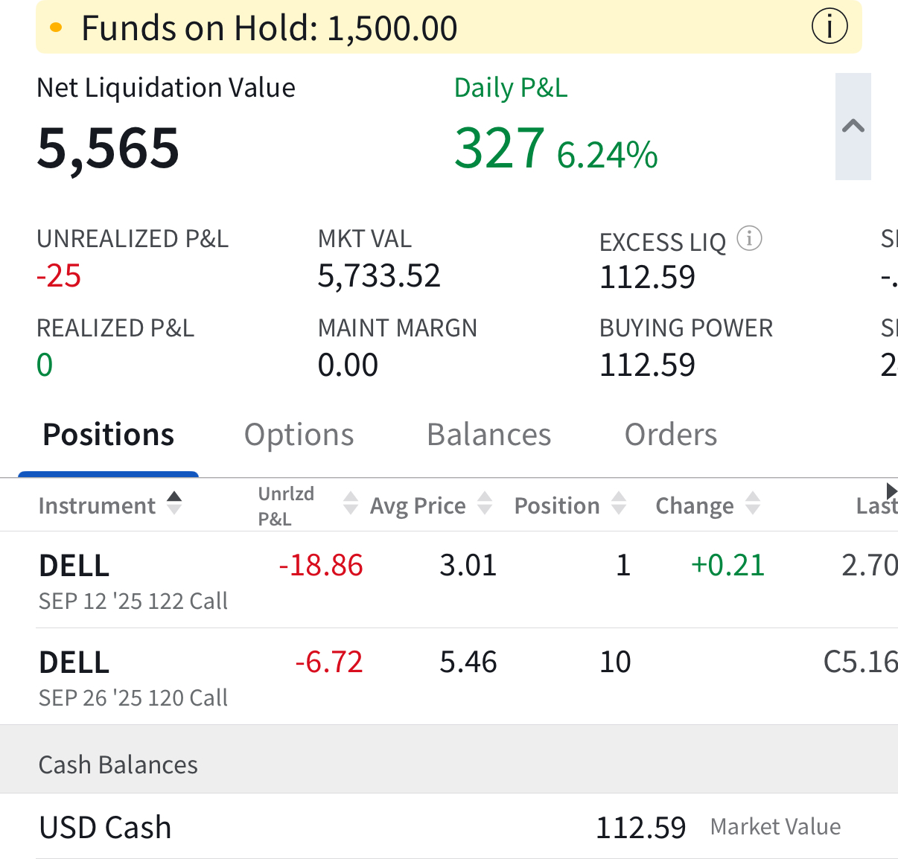Click the Cash Balances section header
The image size is (898, 859).
click(118, 764)
